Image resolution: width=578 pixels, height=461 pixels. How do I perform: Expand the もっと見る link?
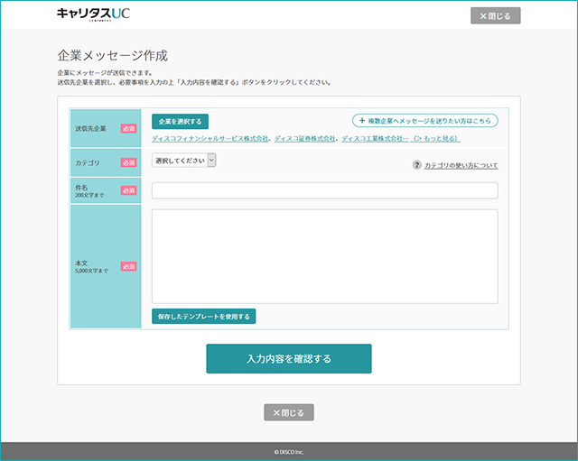click(436, 139)
